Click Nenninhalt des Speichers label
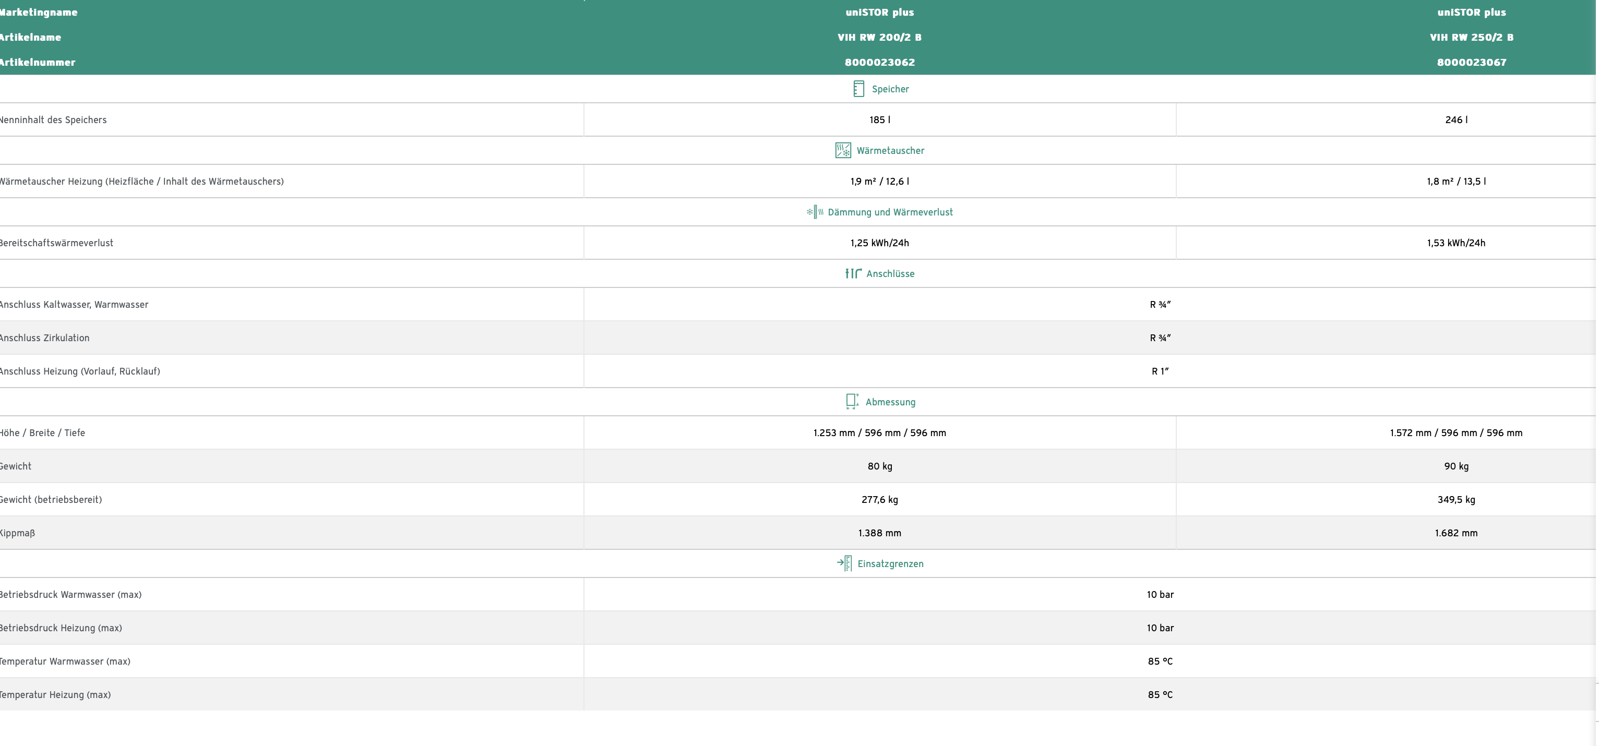Viewport: 1599px width, 746px height. pyautogui.click(x=53, y=120)
